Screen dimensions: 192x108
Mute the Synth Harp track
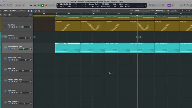click(12, 27)
